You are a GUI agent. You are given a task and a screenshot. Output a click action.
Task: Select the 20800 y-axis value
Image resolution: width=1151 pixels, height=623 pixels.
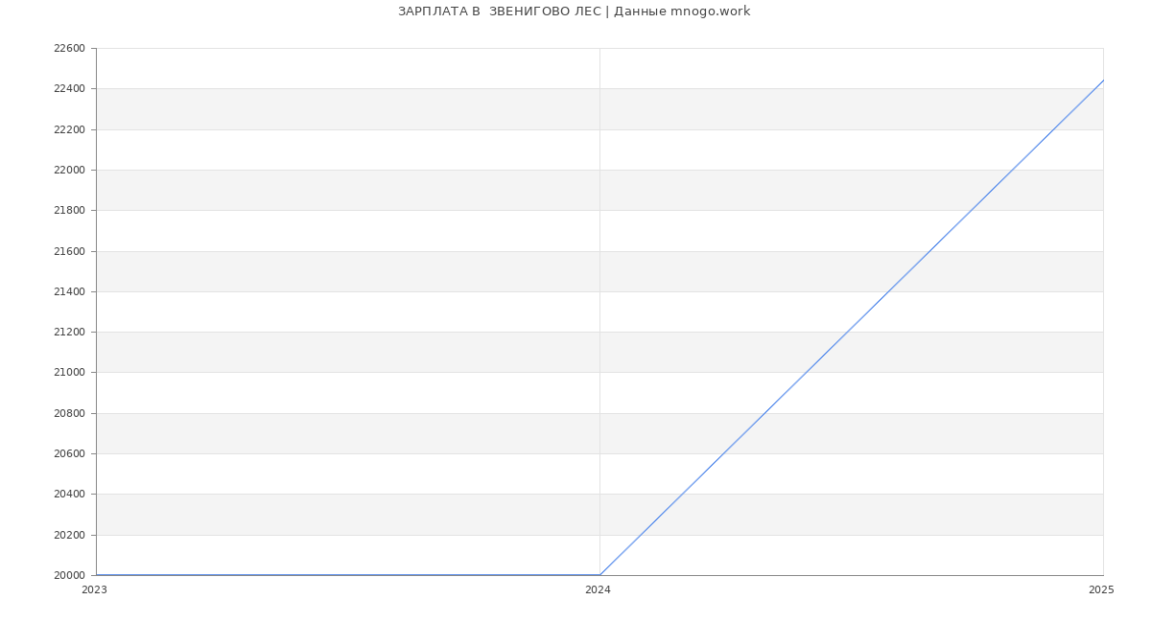tap(69, 414)
